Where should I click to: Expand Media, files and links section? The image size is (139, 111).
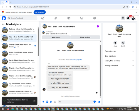tap(119, 61)
